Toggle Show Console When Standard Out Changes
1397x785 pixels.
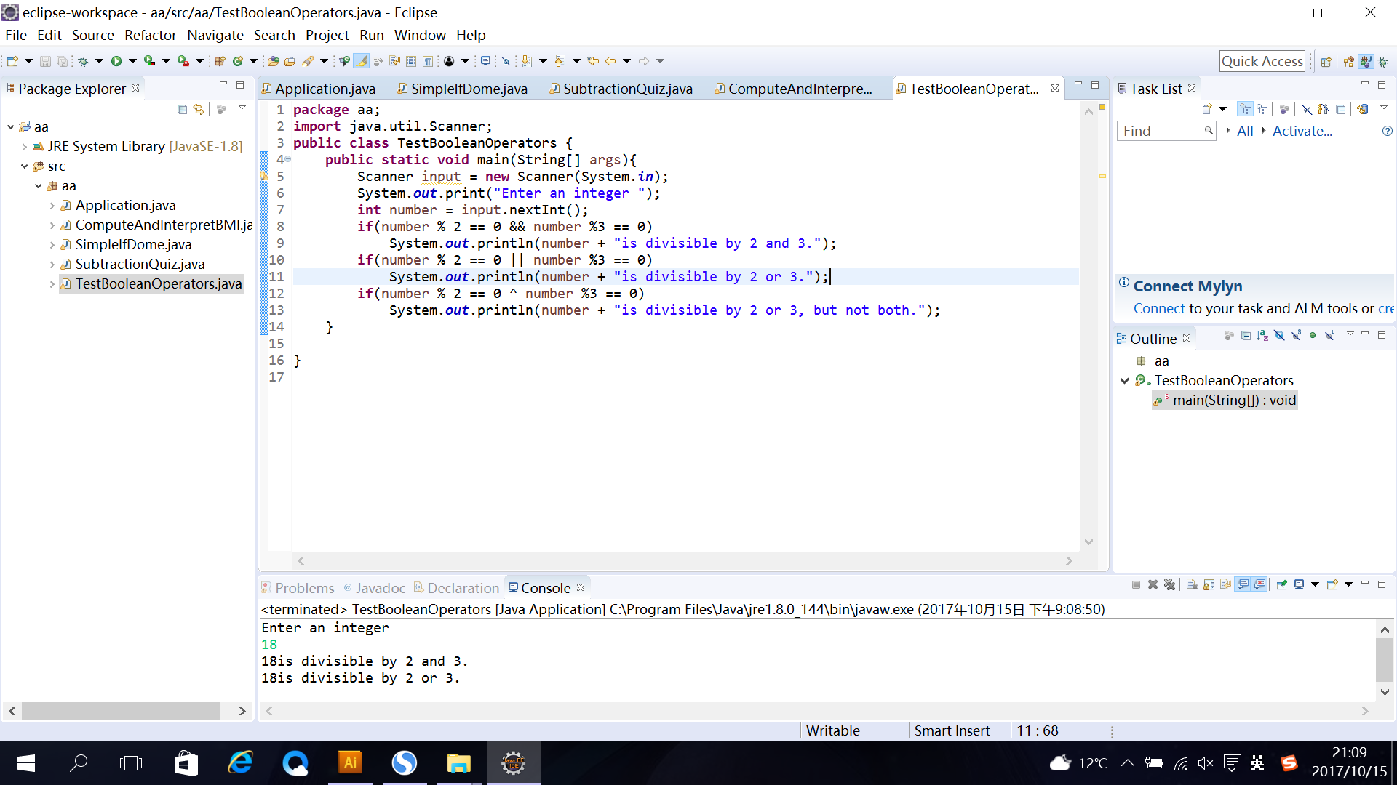pos(1243,585)
